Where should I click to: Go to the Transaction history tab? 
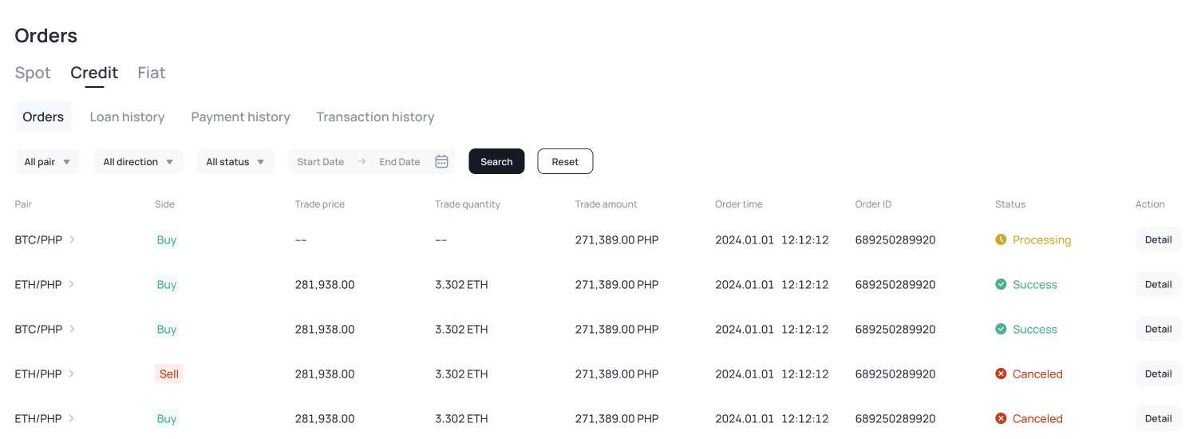[375, 117]
